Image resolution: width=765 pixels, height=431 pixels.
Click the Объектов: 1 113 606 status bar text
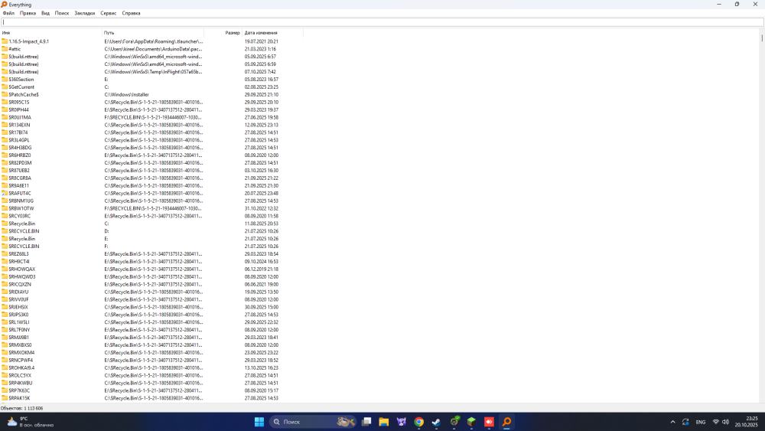[x=21, y=408]
